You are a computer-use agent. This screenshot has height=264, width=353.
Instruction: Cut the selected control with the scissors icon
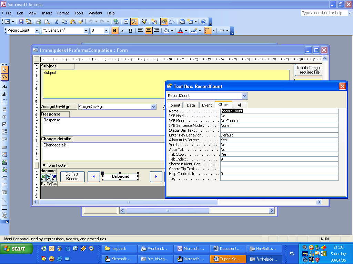pyautogui.click(x=57, y=22)
